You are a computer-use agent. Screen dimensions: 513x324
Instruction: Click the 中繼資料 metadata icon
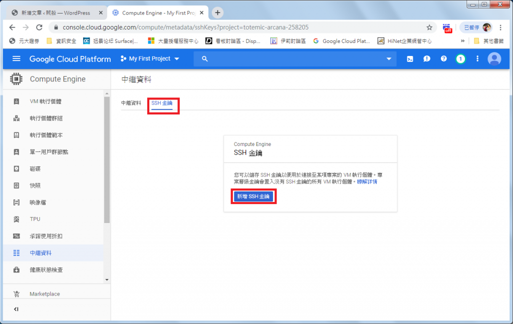click(17, 253)
